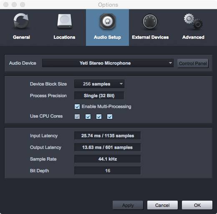217x214 pixels.
Task: Click the Locations hard drive icon
Action: click(65, 21)
